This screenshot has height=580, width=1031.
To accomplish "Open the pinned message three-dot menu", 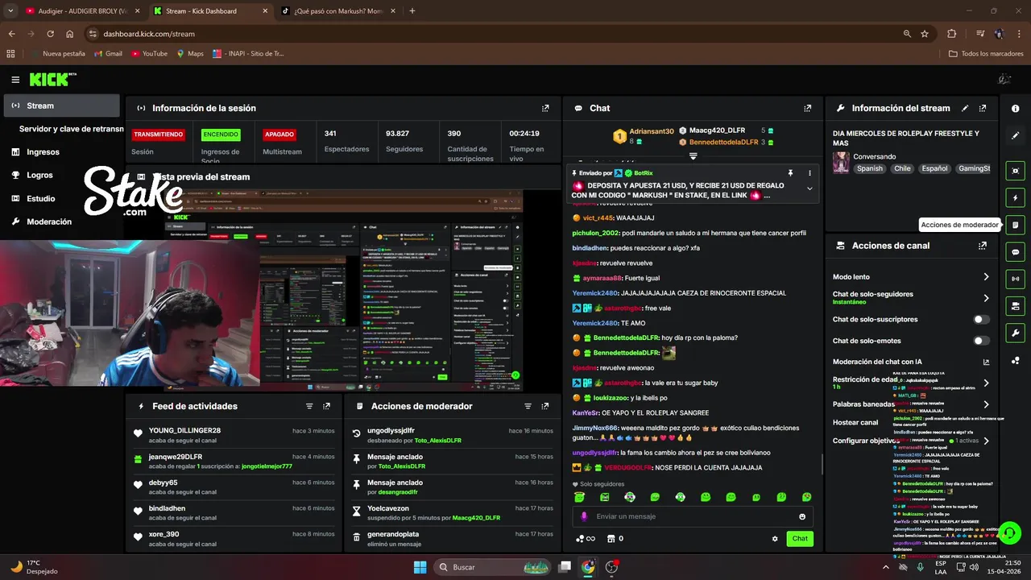I will [809, 173].
